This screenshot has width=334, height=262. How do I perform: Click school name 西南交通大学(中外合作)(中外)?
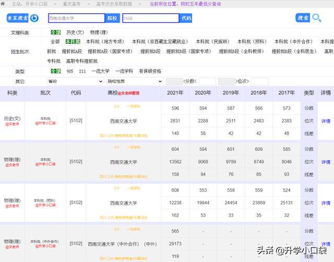click(122, 244)
